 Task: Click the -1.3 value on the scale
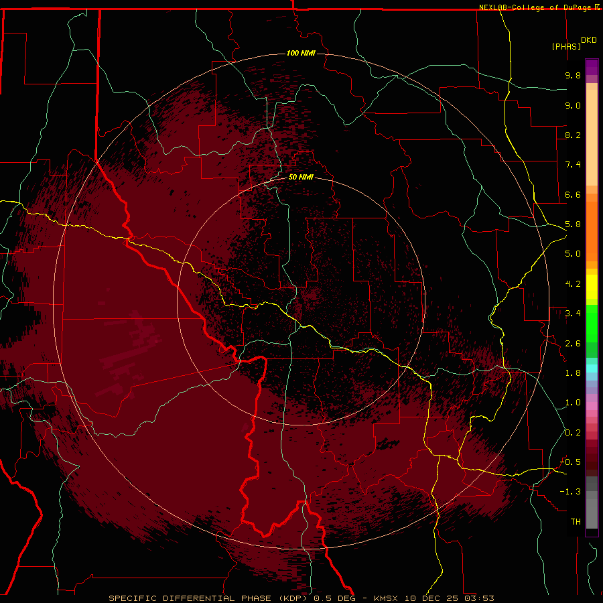pyautogui.click(x=570, y=492)
